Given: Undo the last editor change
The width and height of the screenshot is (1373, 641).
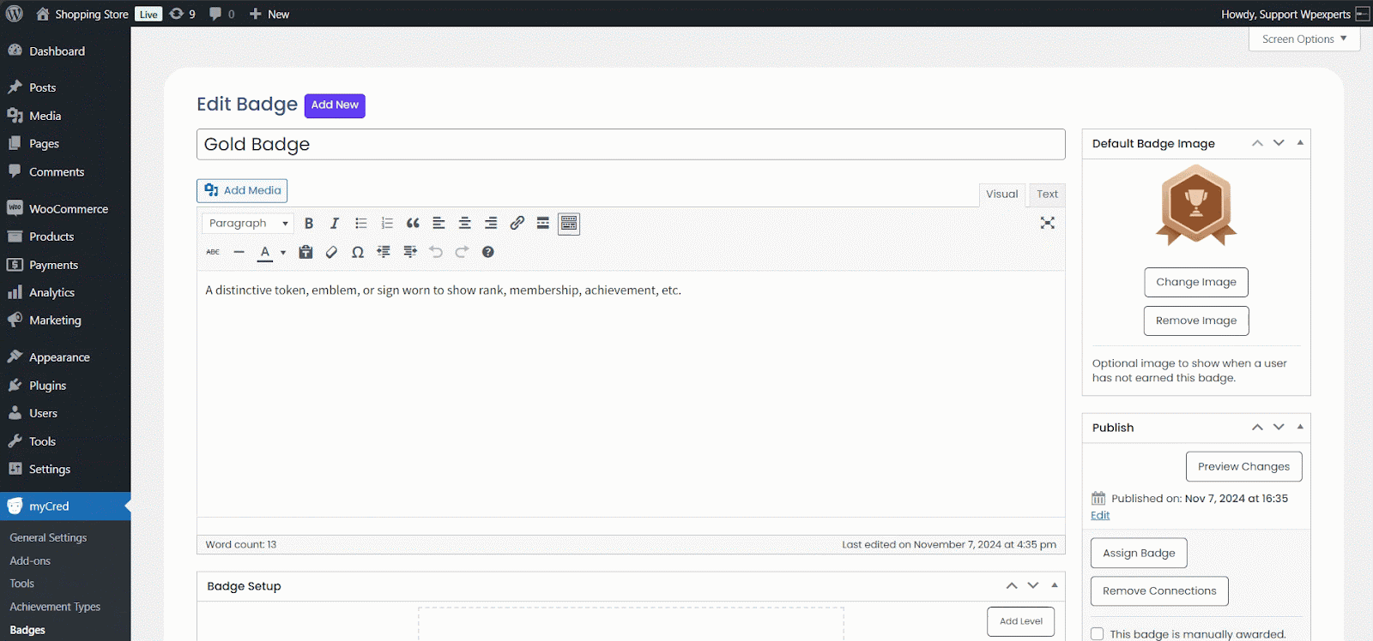Looking at the screenshot, I should 436,252.
